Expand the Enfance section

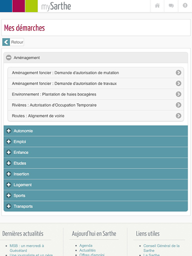pos(96,152)
